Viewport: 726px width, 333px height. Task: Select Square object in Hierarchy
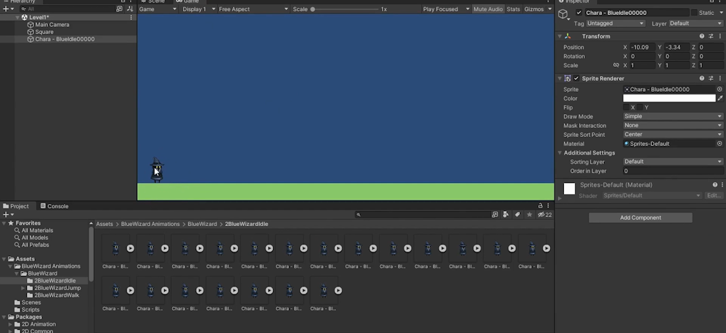44,32
